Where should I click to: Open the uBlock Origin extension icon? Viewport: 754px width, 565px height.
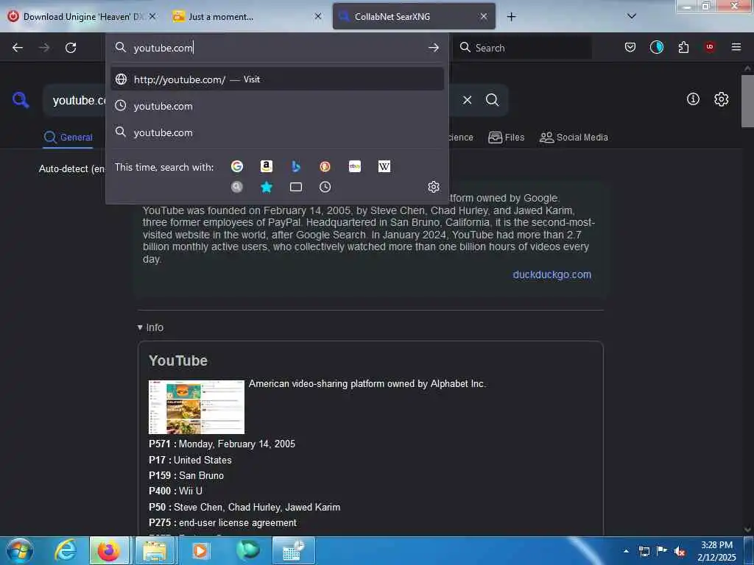[710, 47]
